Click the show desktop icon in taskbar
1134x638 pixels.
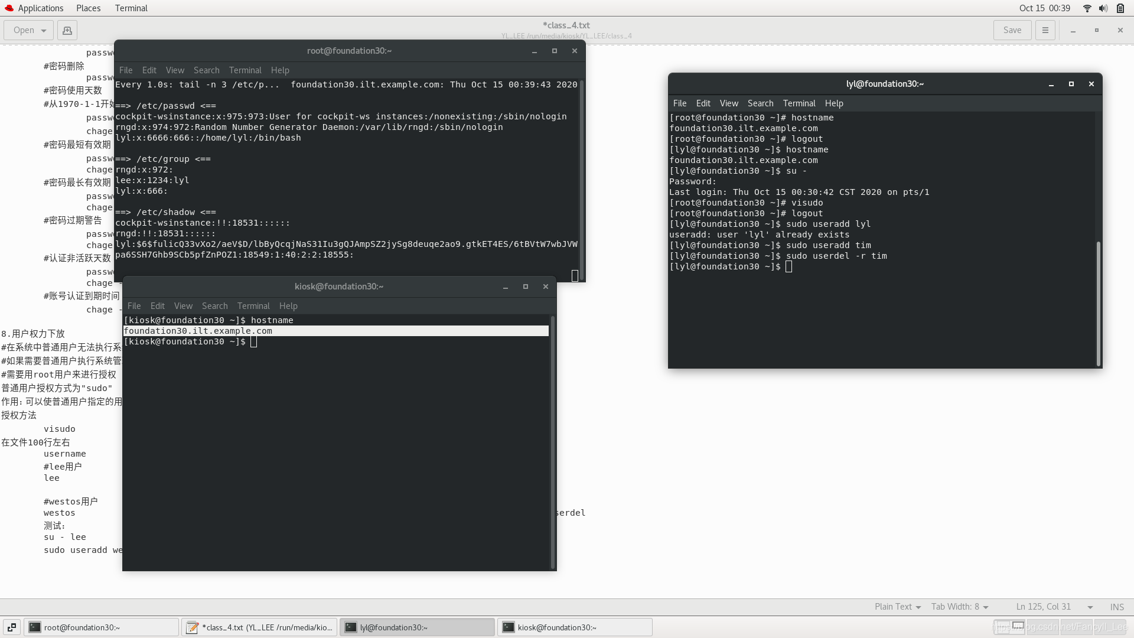click(11, 627)
